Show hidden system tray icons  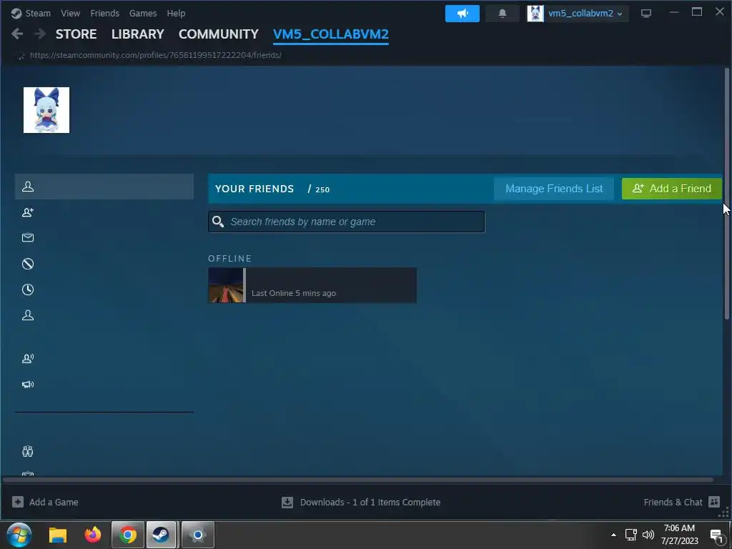(x=613, y=535)
